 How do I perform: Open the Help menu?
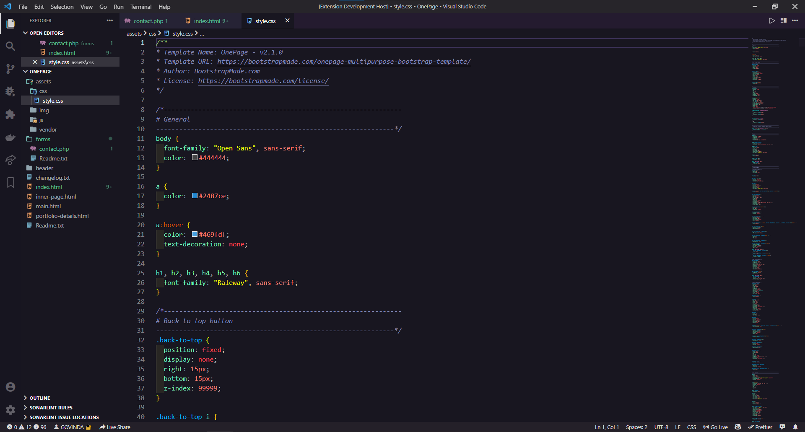click(164, 7)
